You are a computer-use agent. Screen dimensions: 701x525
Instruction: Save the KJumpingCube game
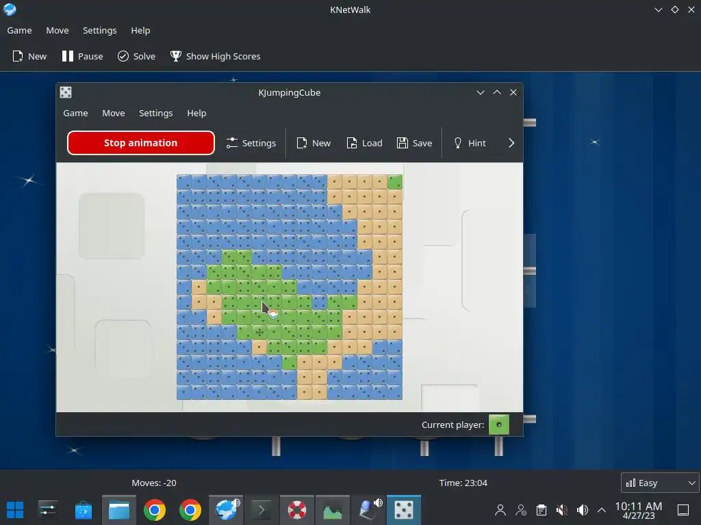click(x=414, y=143)
